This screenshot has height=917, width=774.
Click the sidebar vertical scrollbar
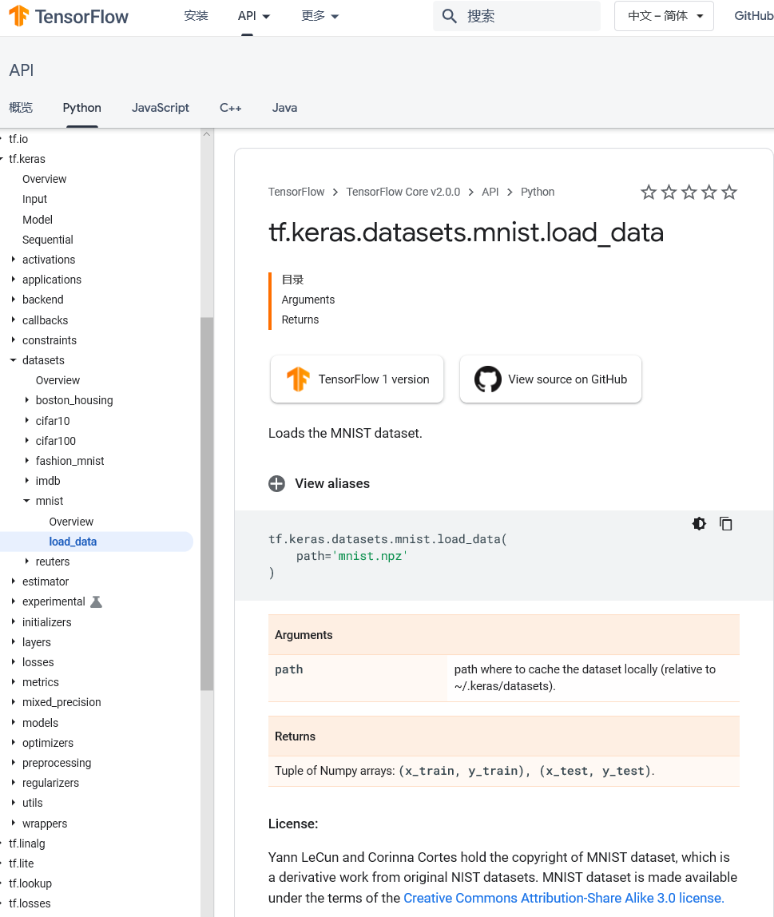[207, 503]
